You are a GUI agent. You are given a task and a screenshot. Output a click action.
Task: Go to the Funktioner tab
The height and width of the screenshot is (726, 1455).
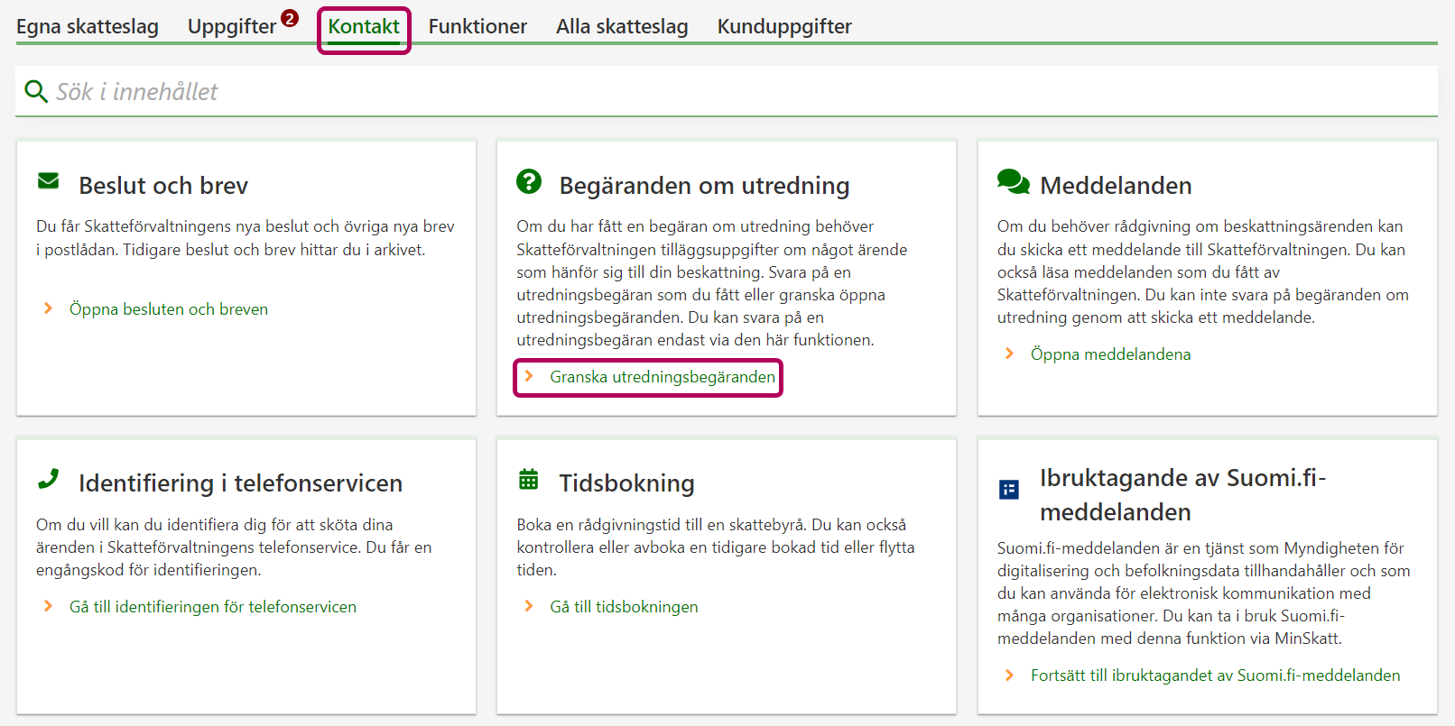coord(477,27)
